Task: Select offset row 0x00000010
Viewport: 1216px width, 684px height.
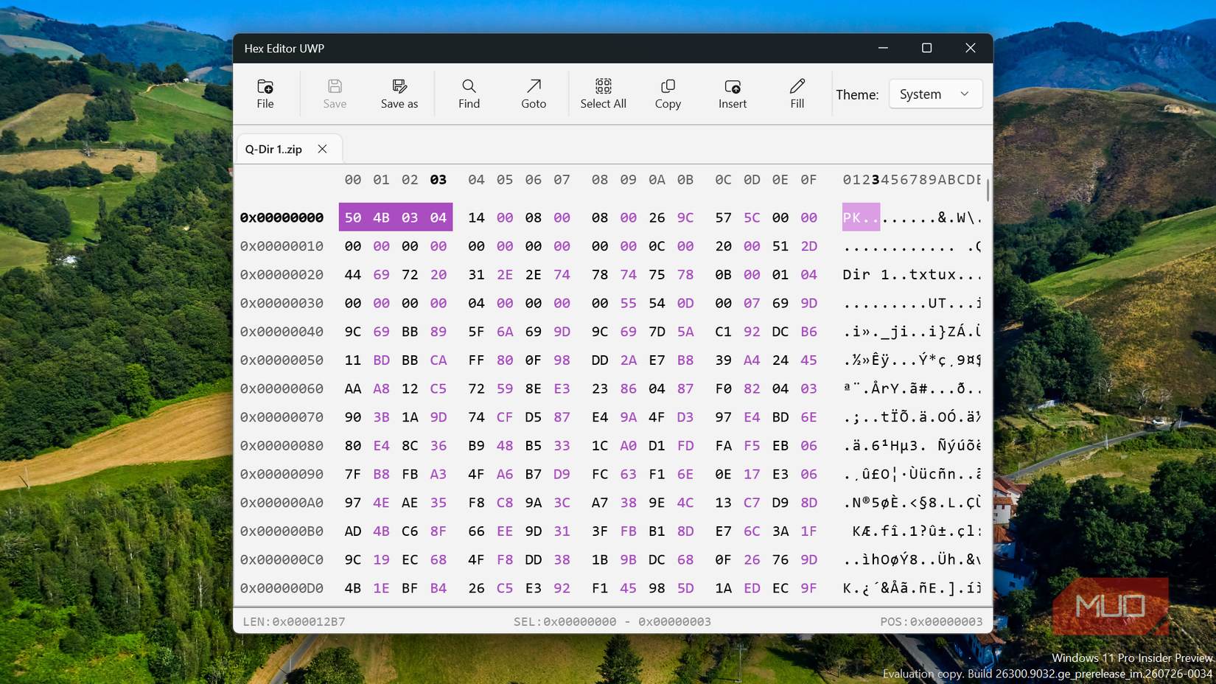Action: click(282, 246)
